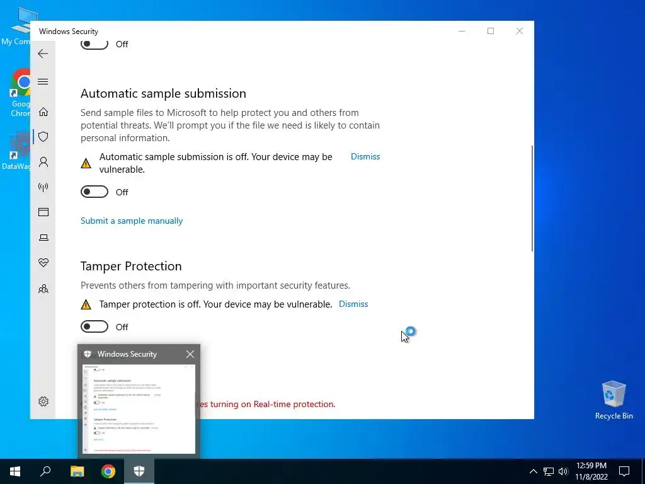645x484 pixels.
Task: Select Google Chrome desktop shortcut
Action: [x=21, y=94]
